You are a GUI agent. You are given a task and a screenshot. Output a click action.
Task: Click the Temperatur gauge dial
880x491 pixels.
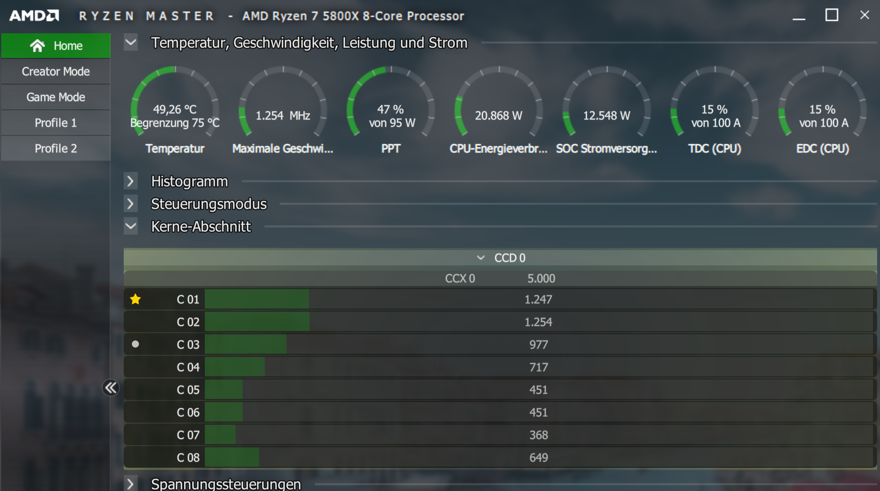(175, 108)
